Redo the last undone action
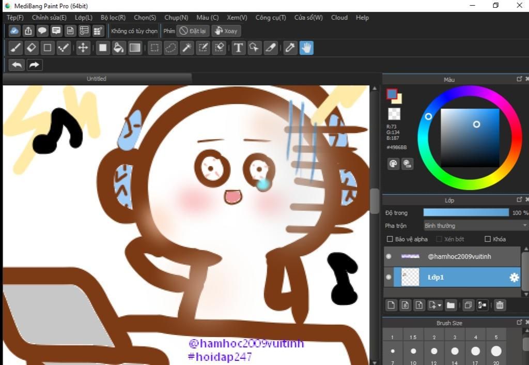 click(34, 65)
